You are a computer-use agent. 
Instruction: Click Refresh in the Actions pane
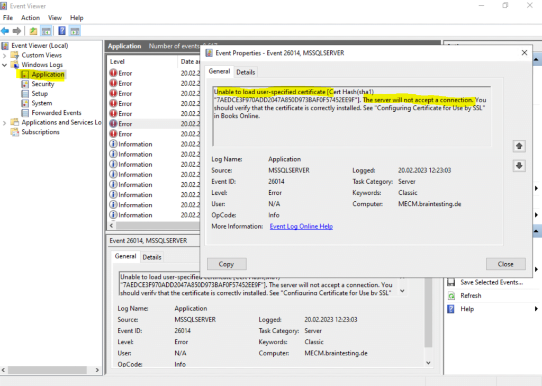[471, 296]
